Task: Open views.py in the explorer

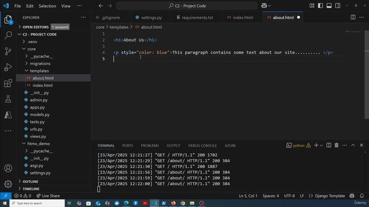Action: coord(38,136)
